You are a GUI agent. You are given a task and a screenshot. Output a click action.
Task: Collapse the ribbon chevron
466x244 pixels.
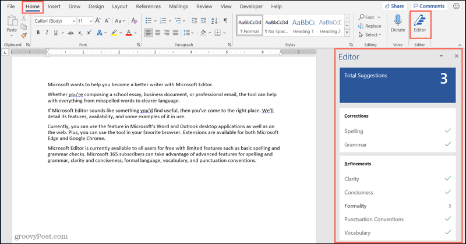pyautogui.click(x=460, y=45)
